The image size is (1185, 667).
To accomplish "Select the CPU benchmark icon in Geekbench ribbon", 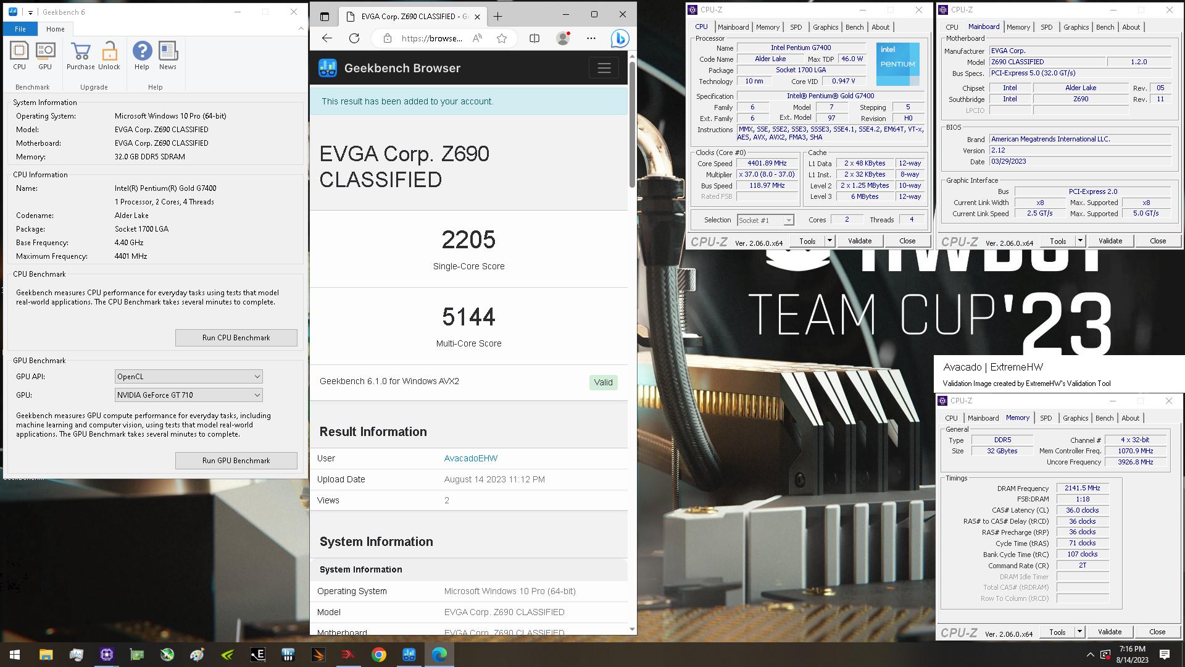I will [19, 56].
